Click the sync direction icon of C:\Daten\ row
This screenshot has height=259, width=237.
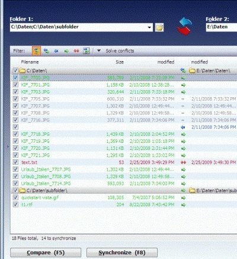(x=183, y=71)
